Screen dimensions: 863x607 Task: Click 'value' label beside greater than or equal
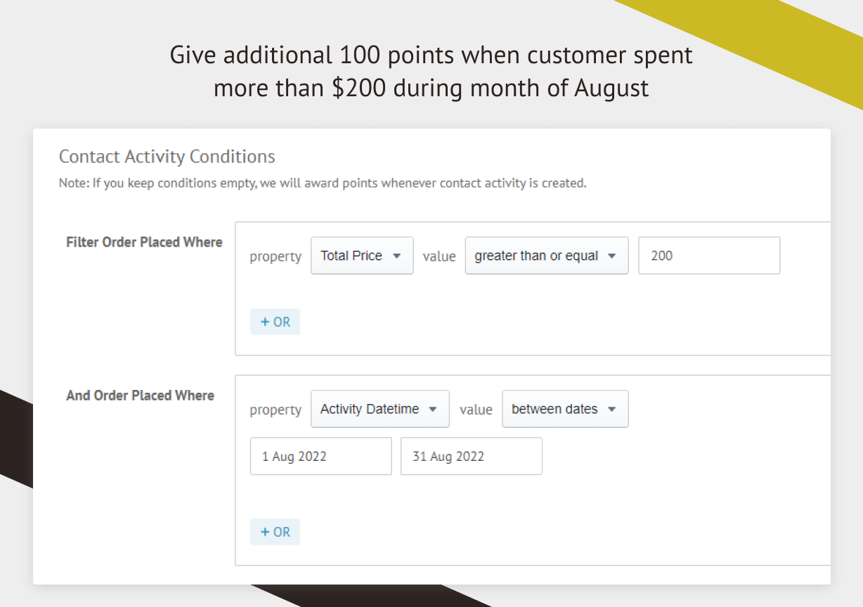[439, 256]
